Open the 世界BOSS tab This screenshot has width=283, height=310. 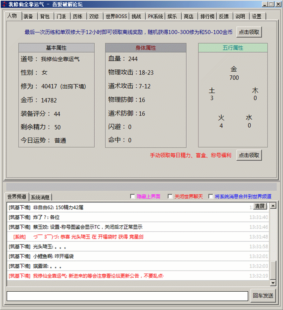pos(116,16)
